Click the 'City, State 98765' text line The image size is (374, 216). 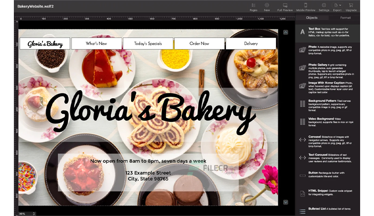point(148,179)
